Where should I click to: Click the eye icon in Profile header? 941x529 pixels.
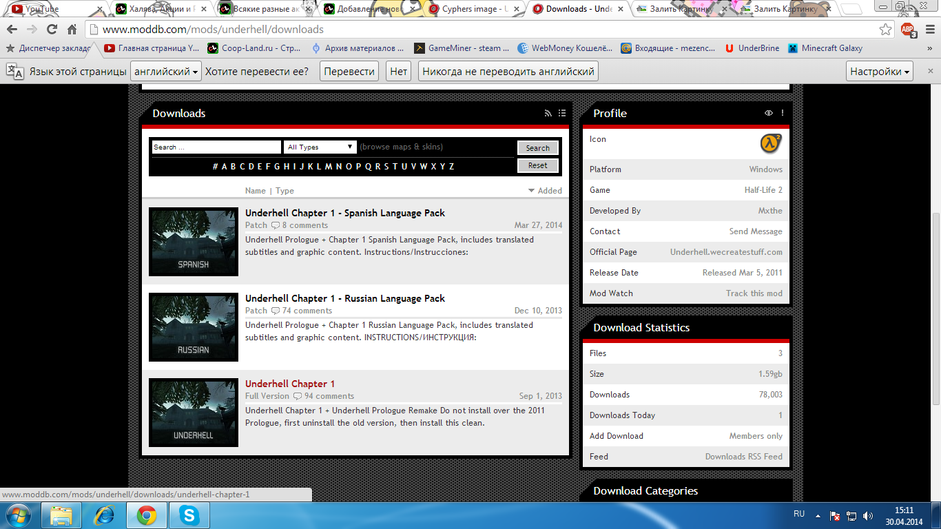(x=769, y=113)
